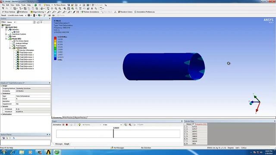Viewport: 276px width, 155px height.
Task: Toggle Show Vertices
Action: tap(9, 12)
